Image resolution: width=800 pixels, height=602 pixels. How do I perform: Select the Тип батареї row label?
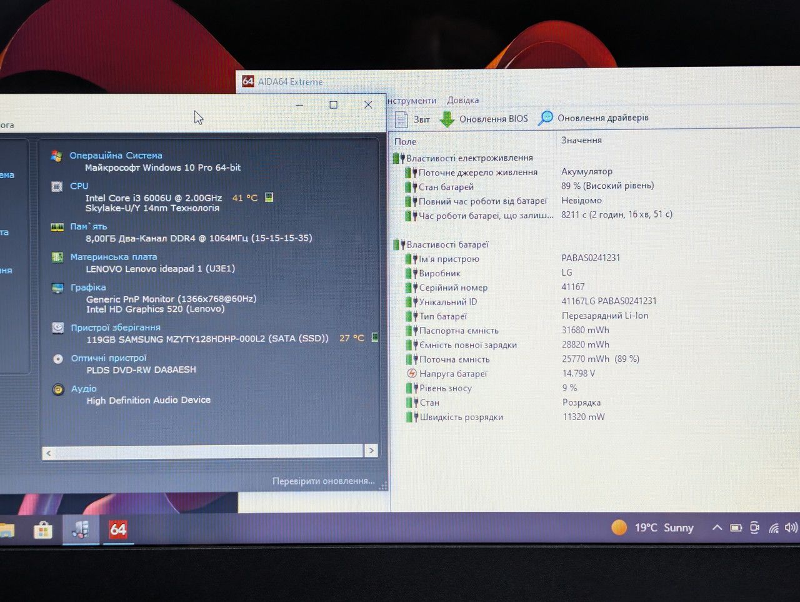tap(443, 316)
